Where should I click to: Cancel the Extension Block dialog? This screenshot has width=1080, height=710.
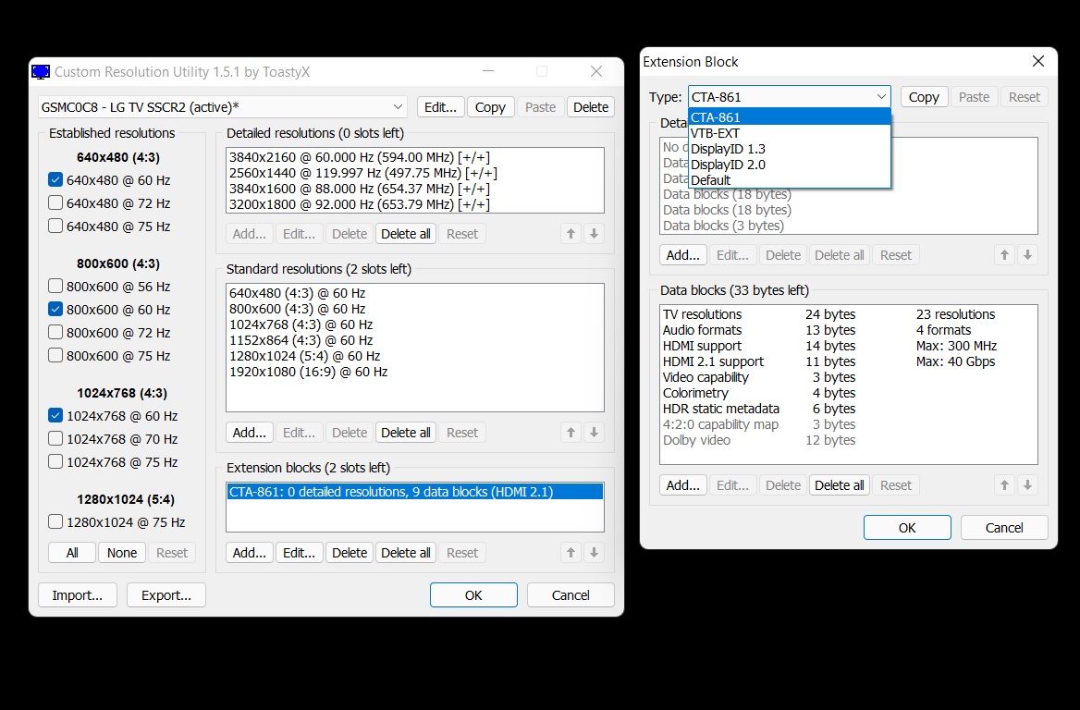pyautogui.click(x=1004, y=528)
